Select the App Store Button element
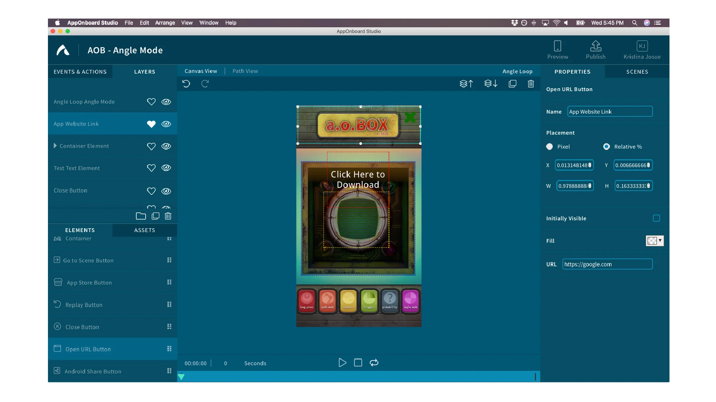The image size is (716, 402). [x=112, y=282]
